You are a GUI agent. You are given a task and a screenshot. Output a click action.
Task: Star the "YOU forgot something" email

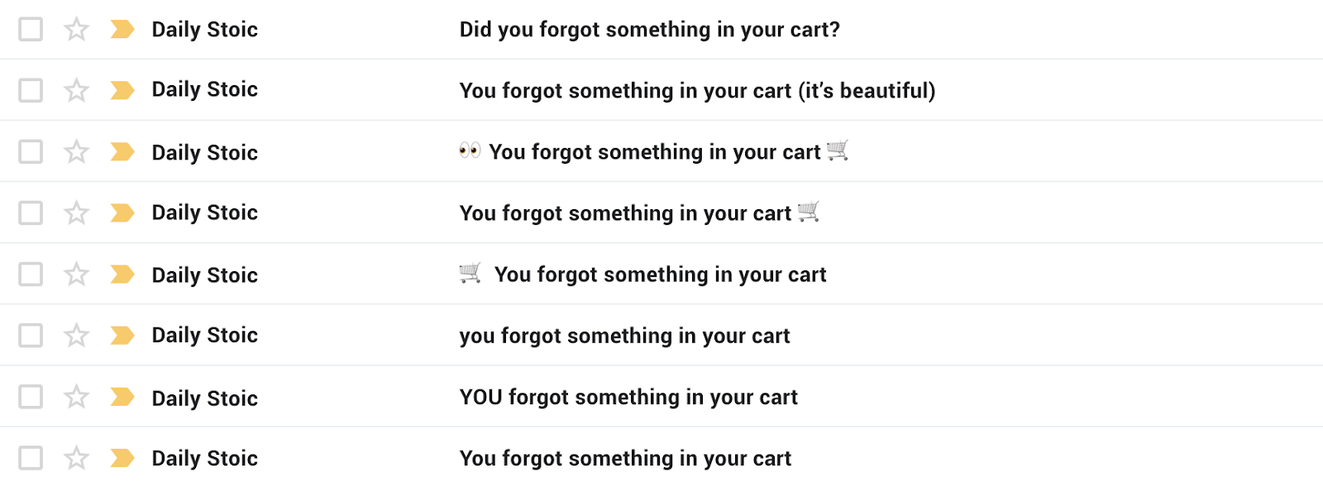(x=76, y=397)
